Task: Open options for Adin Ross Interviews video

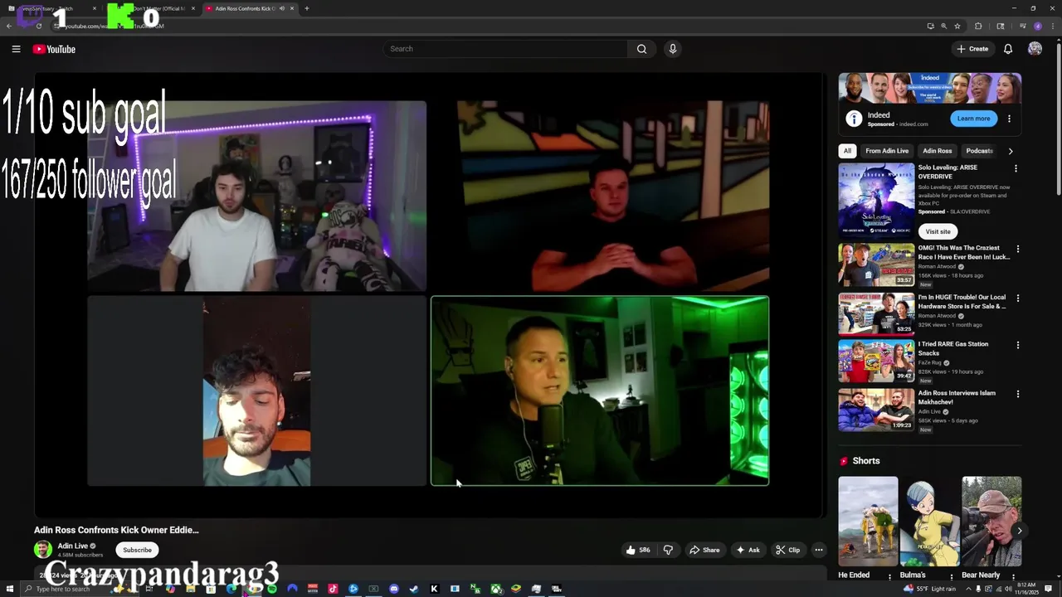Action: click(x=1018, y=394)
